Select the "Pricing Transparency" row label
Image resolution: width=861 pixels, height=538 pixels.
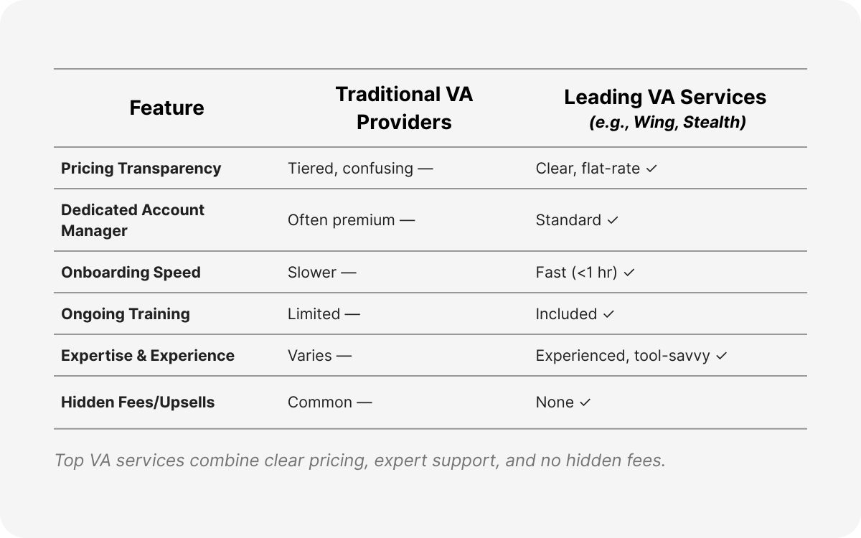tap(141, 169)
